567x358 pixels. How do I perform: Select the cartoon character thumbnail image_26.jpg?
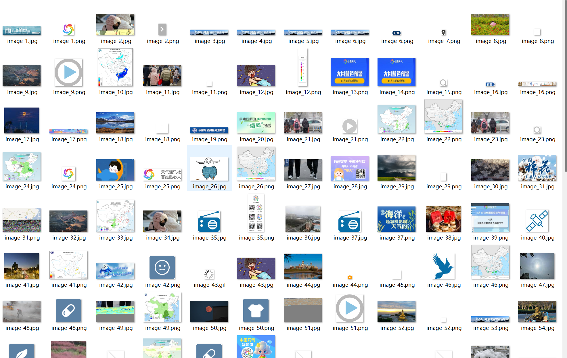click(x=209, y=169)
